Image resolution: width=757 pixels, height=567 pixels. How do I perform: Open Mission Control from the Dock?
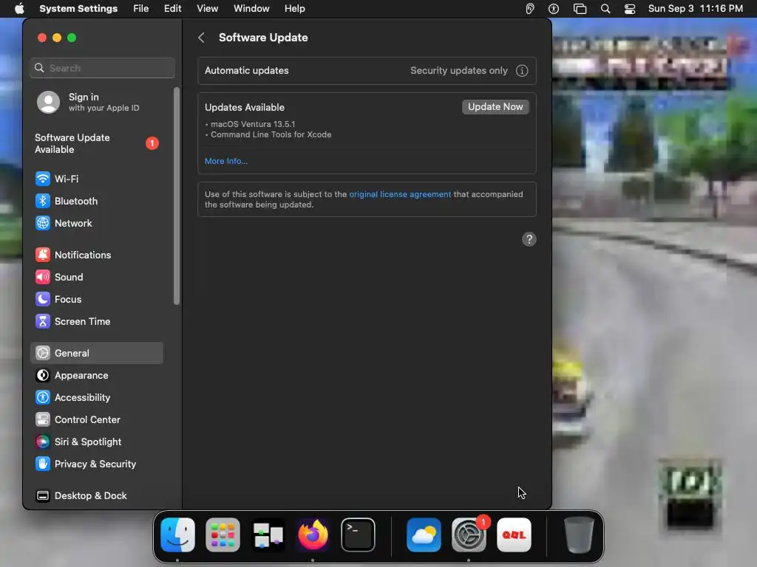point(268,535)
